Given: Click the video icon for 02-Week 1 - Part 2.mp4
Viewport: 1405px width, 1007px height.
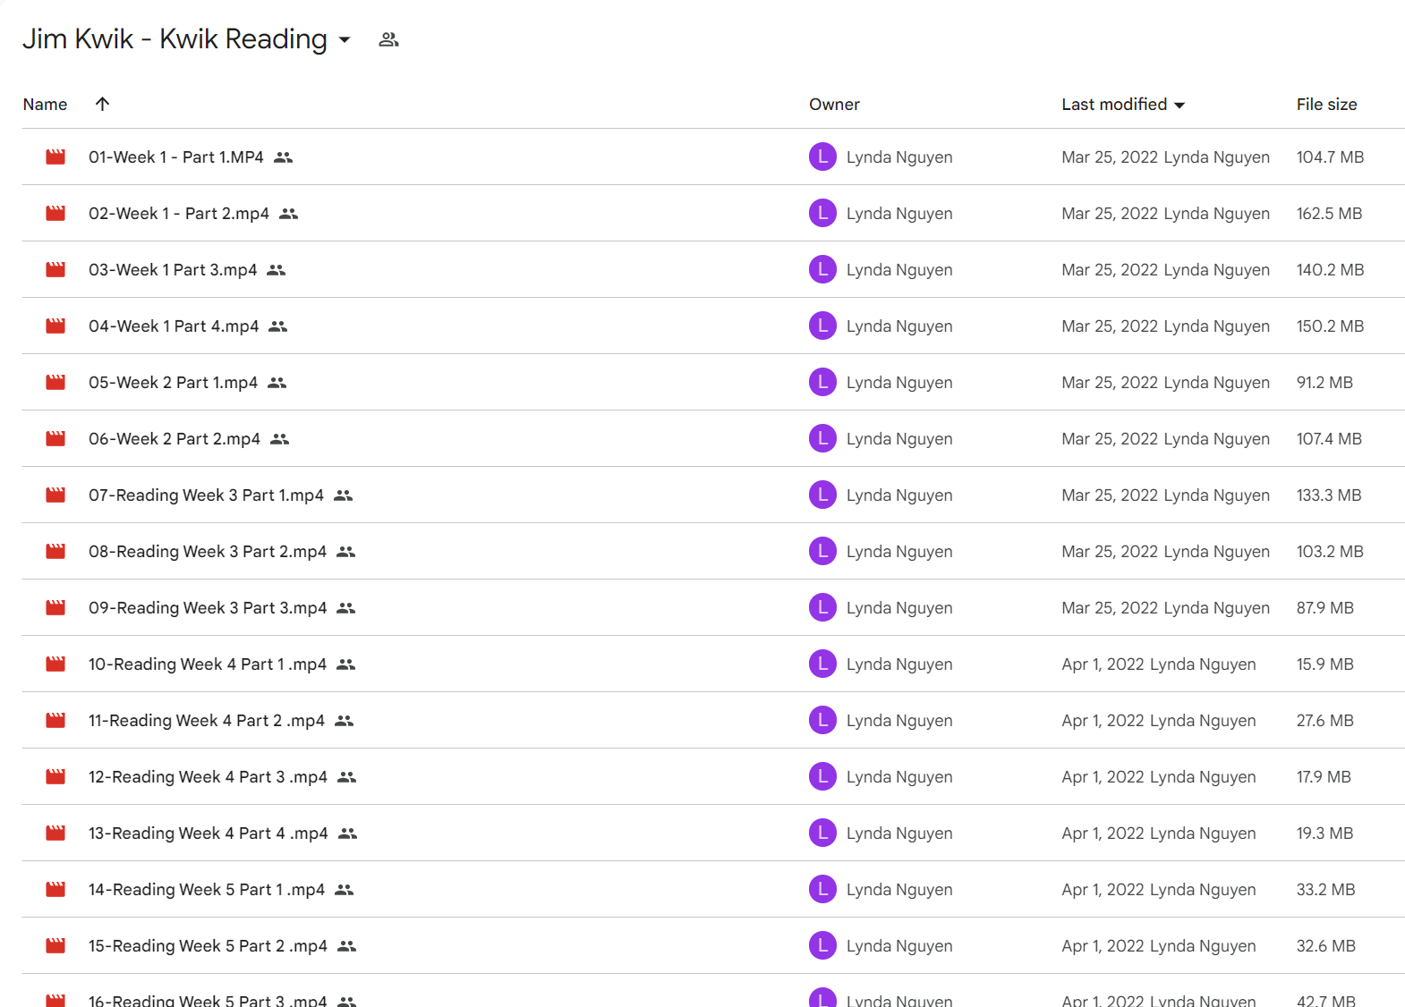Looking at the screenshot, I should pyautogui.click(x=55, y=213).
